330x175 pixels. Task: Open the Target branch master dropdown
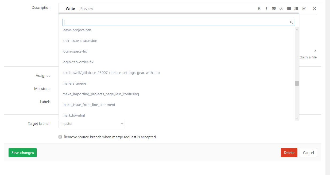(92, 124)
